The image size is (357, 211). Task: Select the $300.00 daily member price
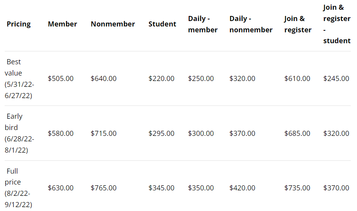[x=201, y=134]
